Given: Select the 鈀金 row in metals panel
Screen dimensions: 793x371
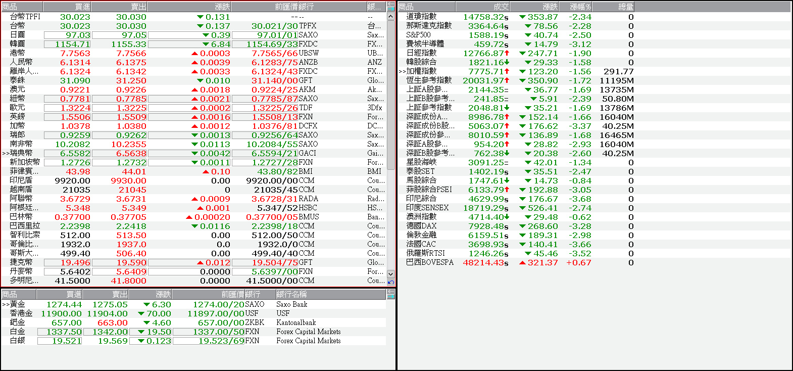Looking at the screenshot, I should pos(193,322).
